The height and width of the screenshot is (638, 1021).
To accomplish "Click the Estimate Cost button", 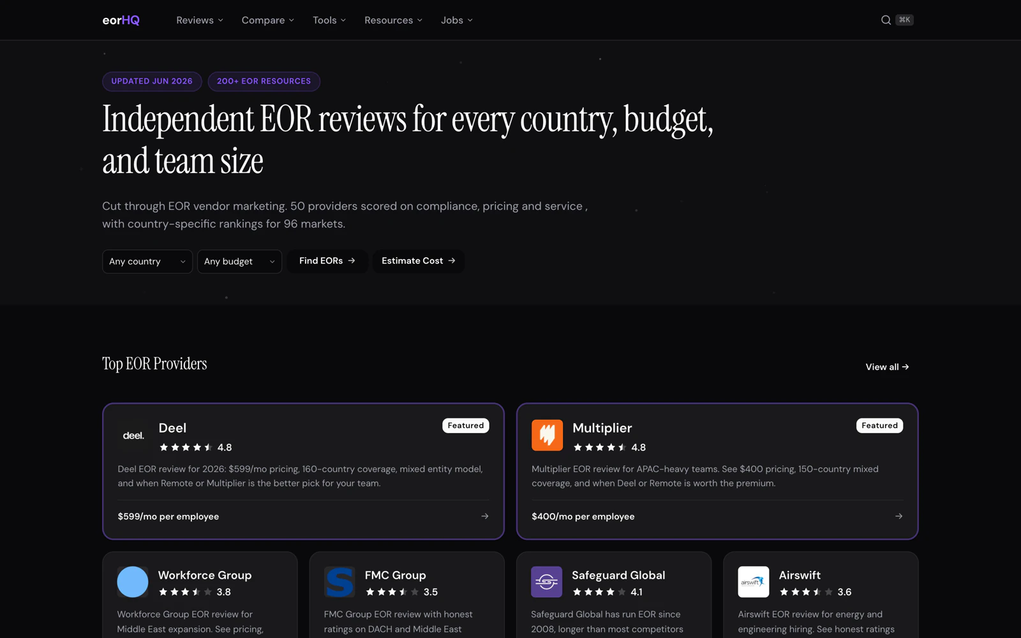I will 419,261.
